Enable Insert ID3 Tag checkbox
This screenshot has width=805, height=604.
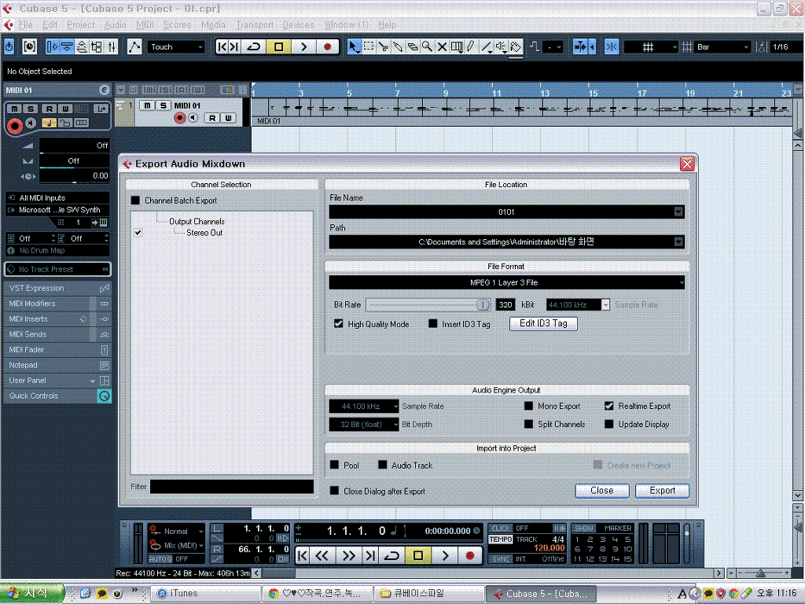coord(433,323)
